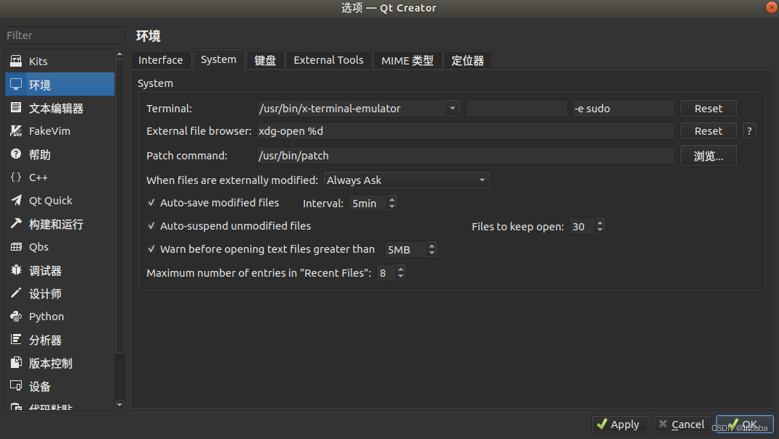The height and width of the screenshot is (439, 779).
Task: Open the externally modified files dropdown
Action: point(407,180)
